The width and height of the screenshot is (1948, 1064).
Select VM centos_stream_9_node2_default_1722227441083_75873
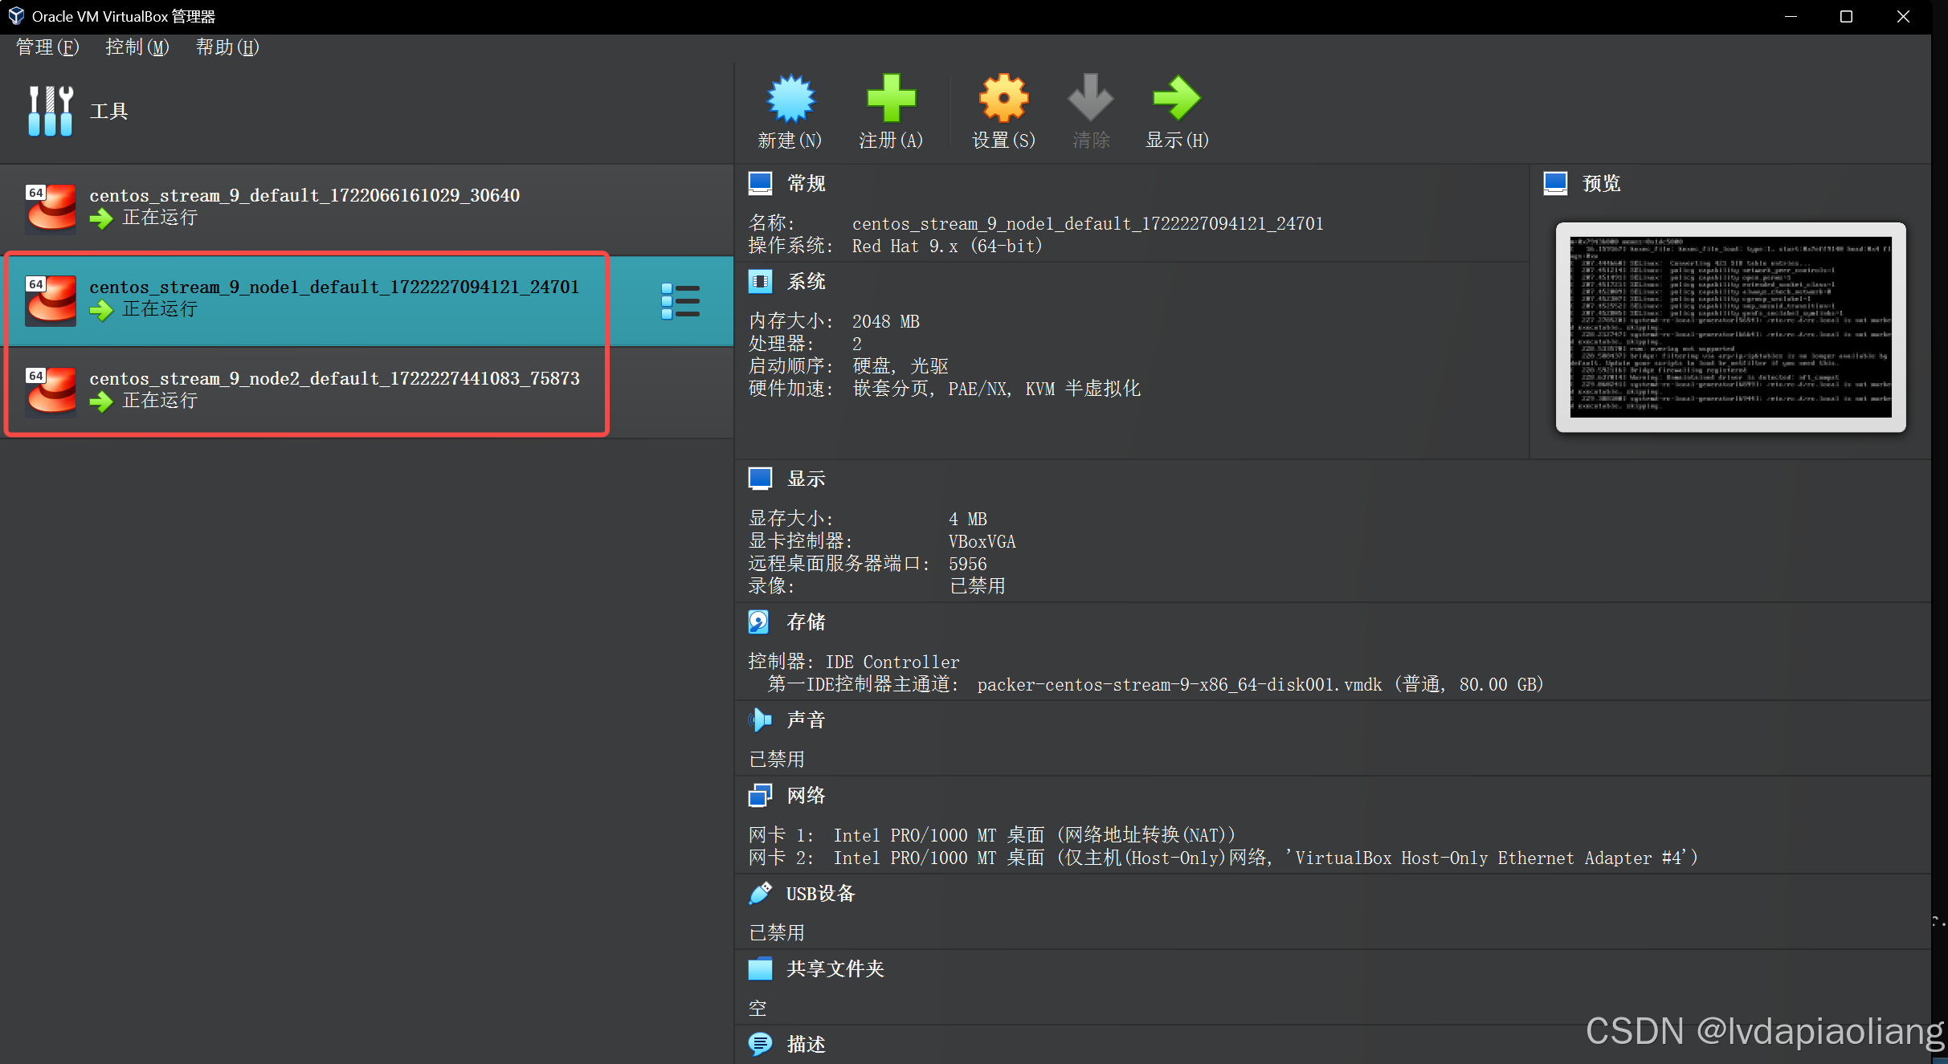tap(366, 393)
